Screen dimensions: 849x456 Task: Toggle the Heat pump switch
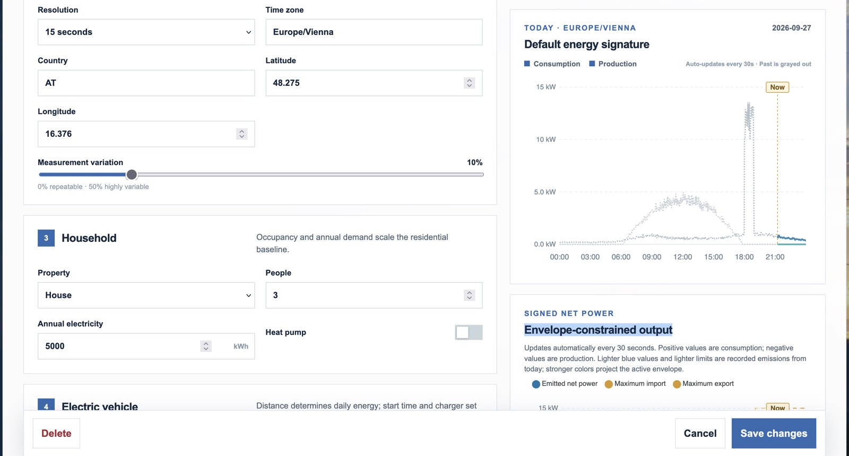469,332
